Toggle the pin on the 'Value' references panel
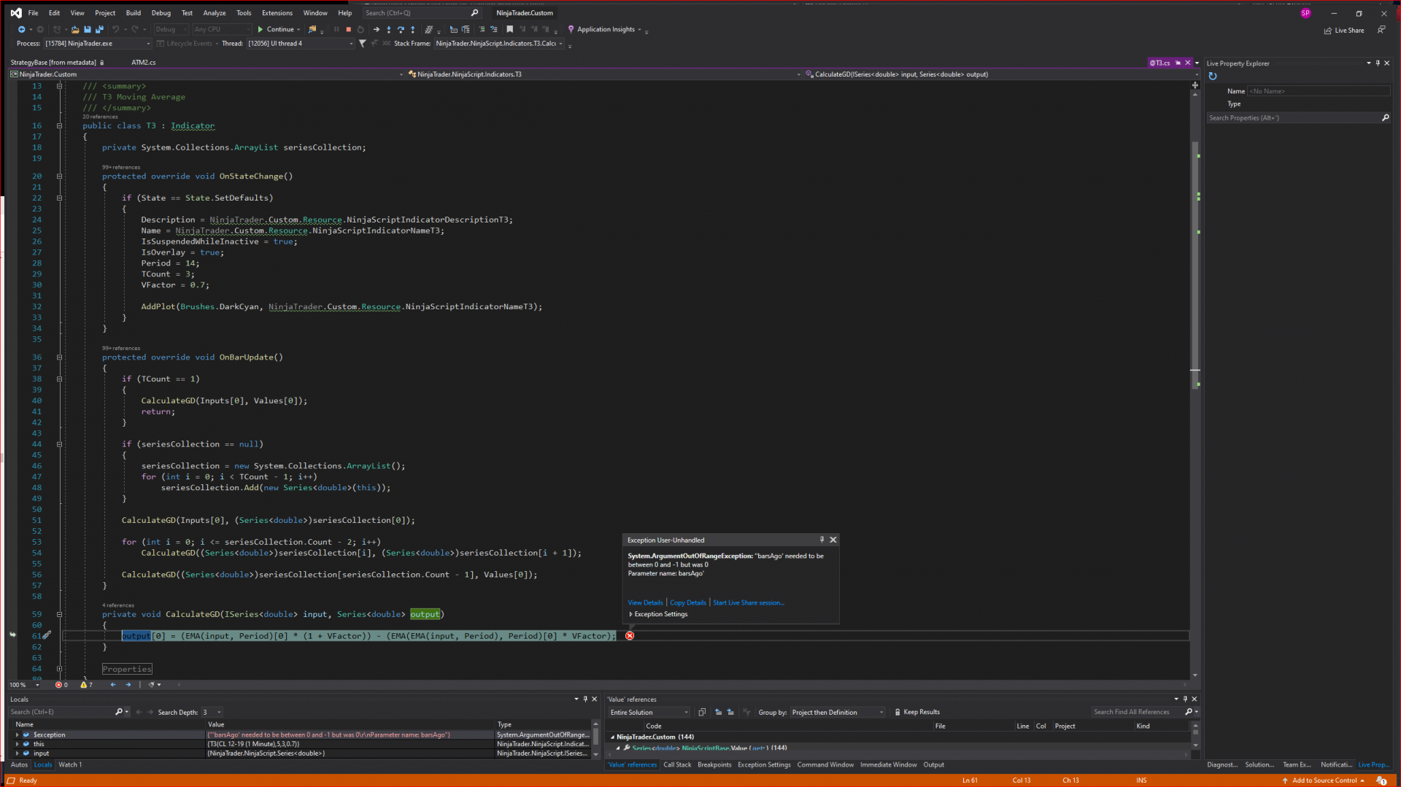Viewport: 1401px width, 787px height. 1185,699
